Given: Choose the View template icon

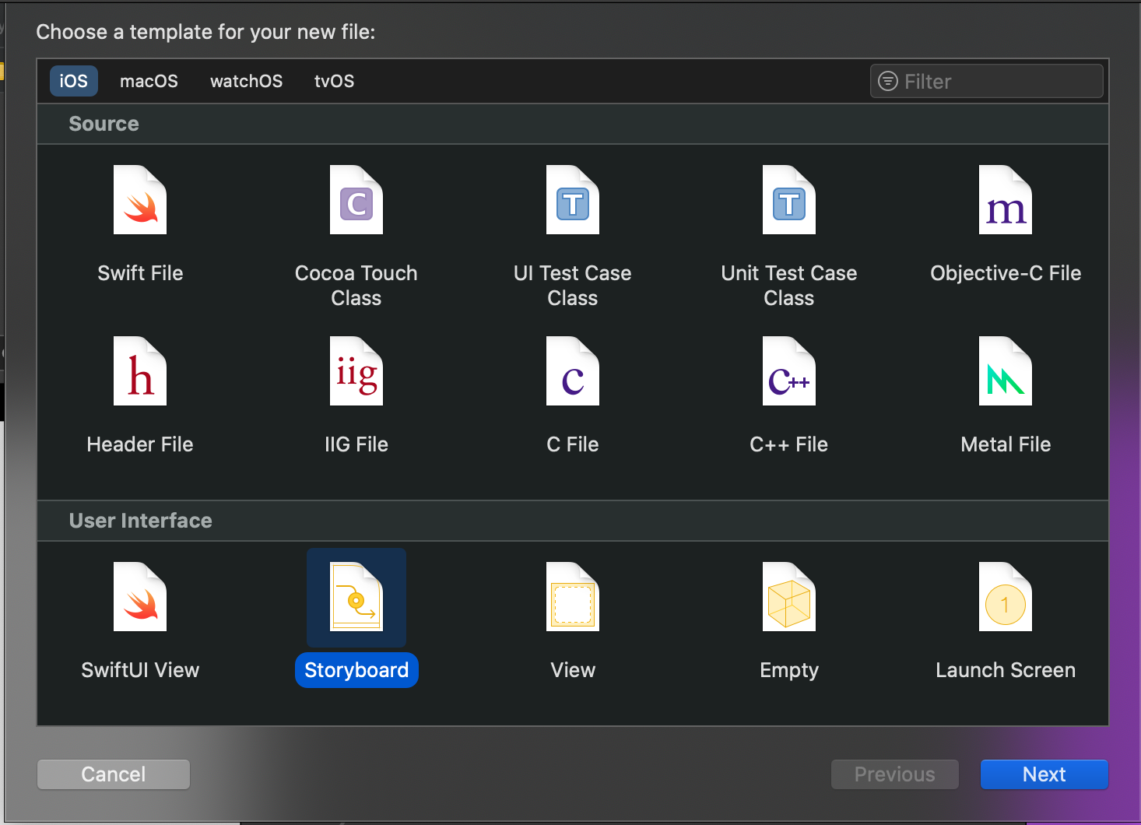Looking at the screenshot, I should (x=573, y=597).
